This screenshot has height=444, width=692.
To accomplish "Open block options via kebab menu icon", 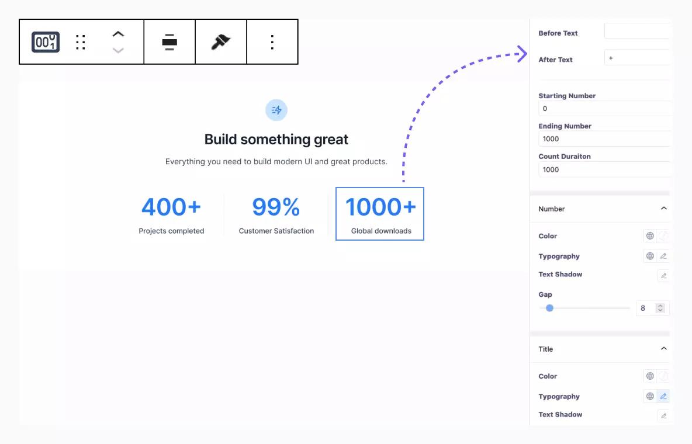I will (272, 41).
